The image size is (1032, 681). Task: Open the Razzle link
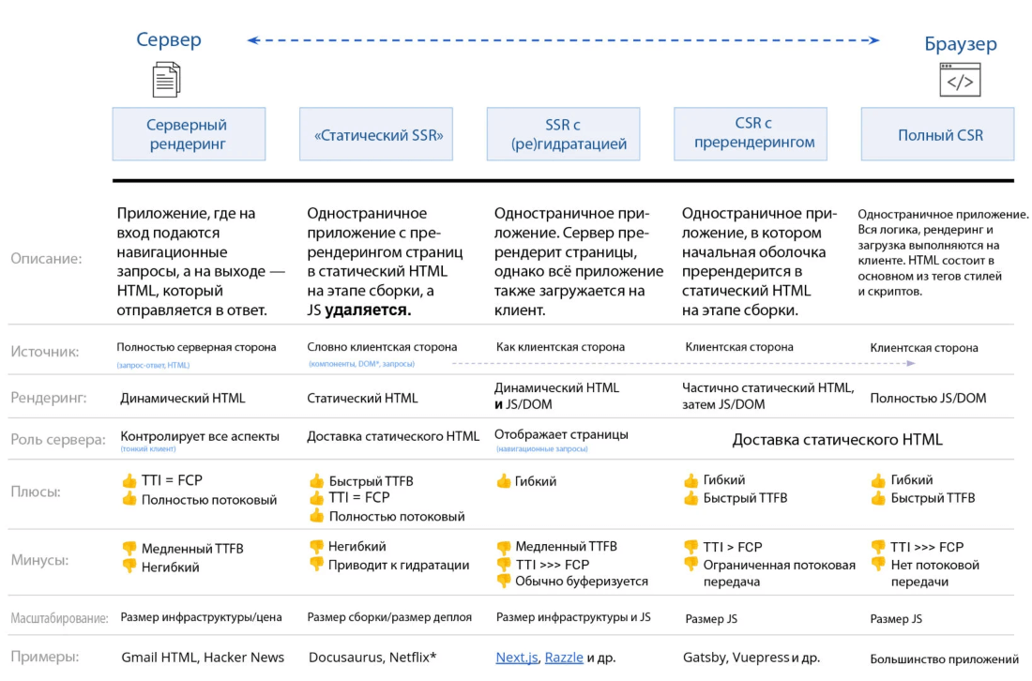coord(564,658)
